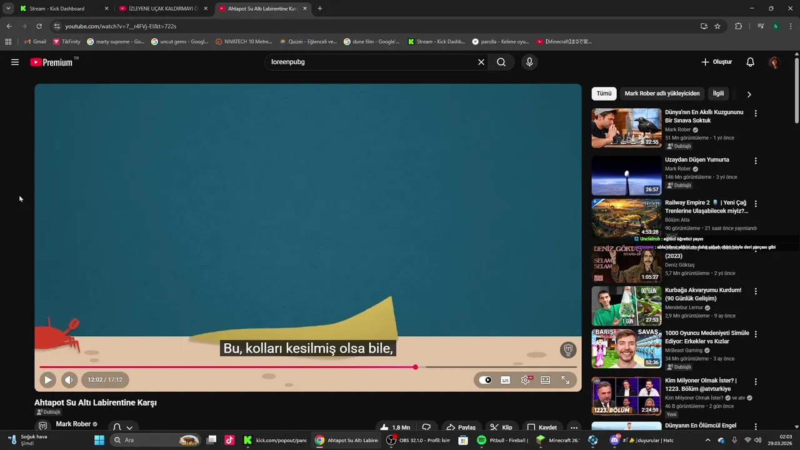Open Discord duyurular taskbar window
800x450 pixels.
(x=642, y=440)
